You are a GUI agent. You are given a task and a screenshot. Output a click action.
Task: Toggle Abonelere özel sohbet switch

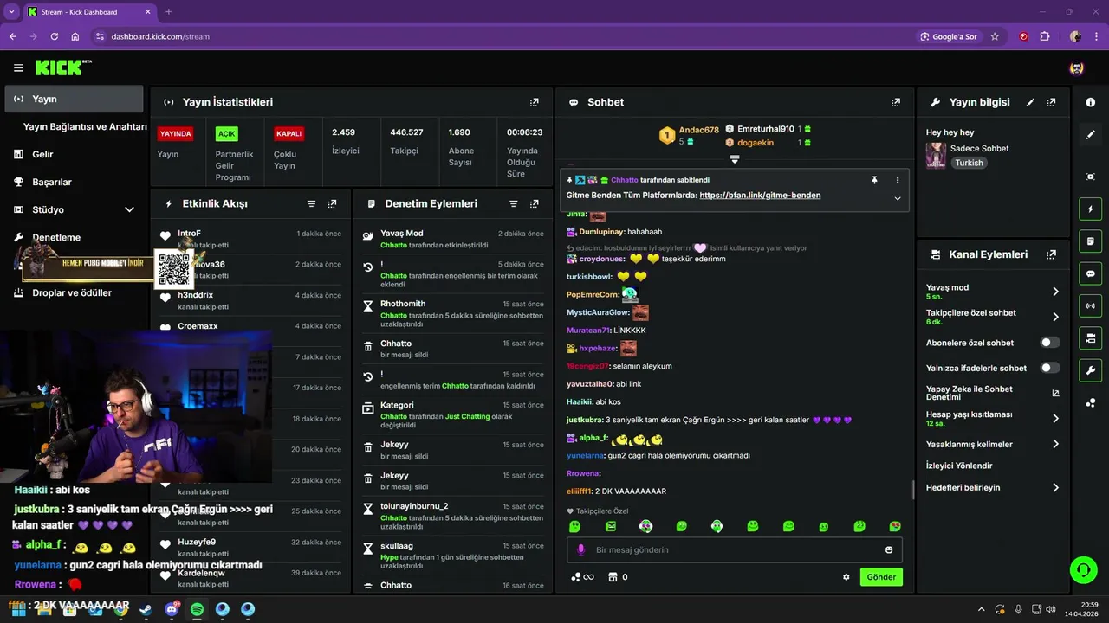tap(1050, 343)
